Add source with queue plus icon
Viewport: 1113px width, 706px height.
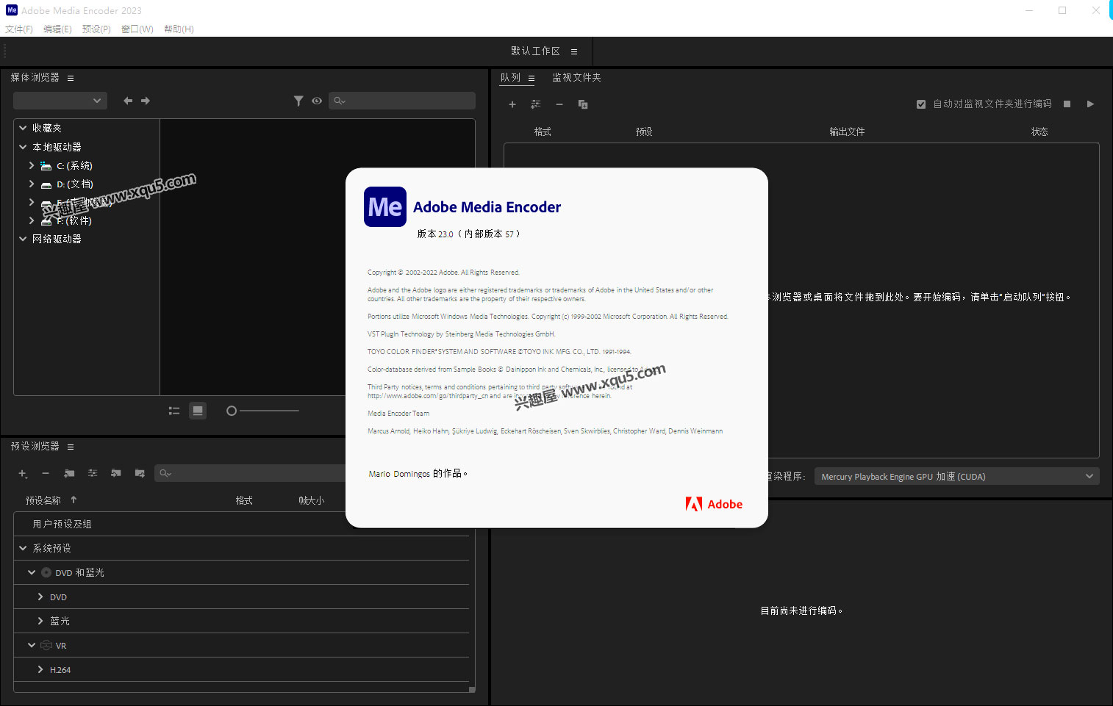[x=512, y=104]
